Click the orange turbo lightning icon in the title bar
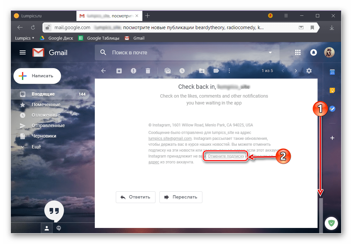 click(270, 16)
